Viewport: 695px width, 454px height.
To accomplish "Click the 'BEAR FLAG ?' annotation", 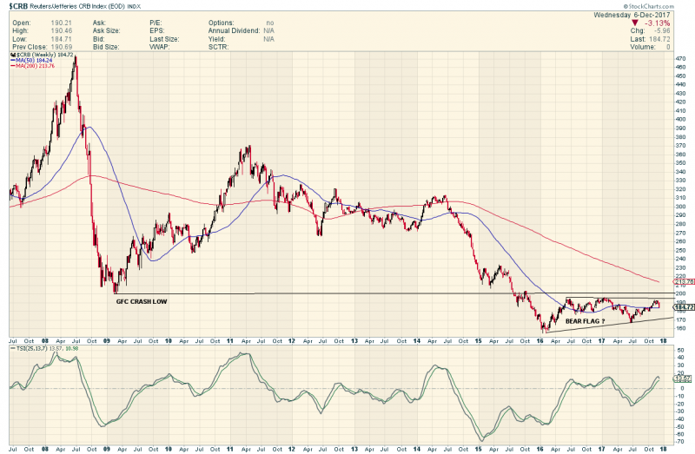I will (x=585, y=321).
